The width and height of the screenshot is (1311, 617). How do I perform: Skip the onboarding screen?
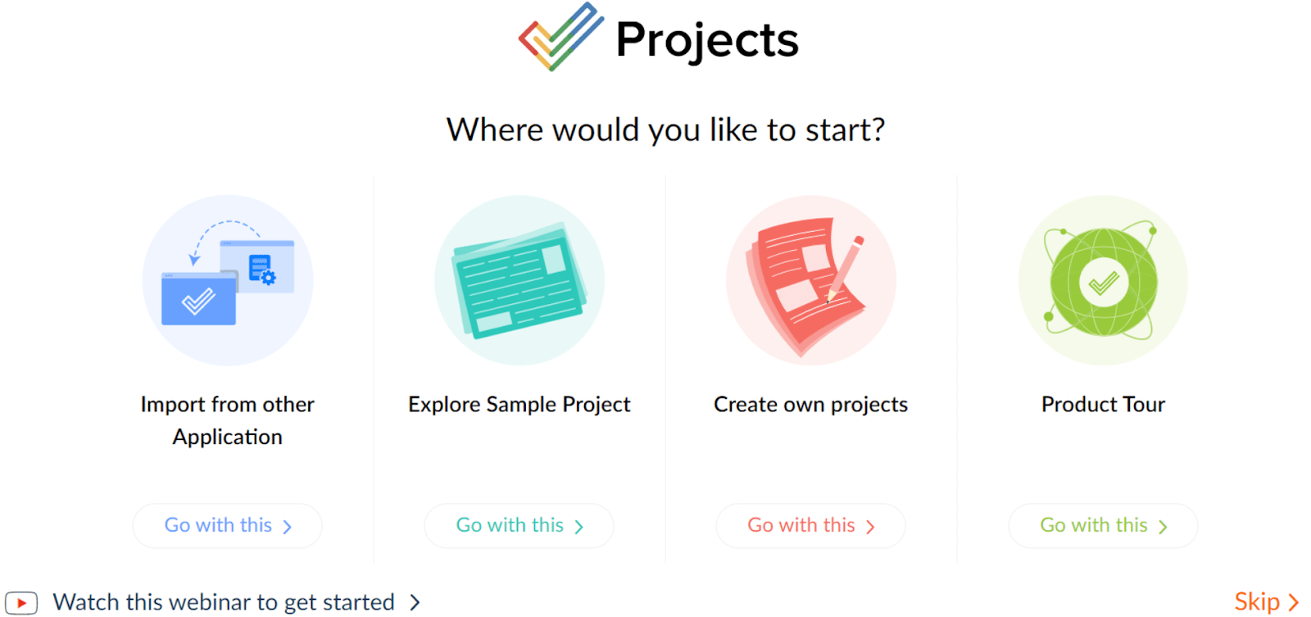(1257, 600)
